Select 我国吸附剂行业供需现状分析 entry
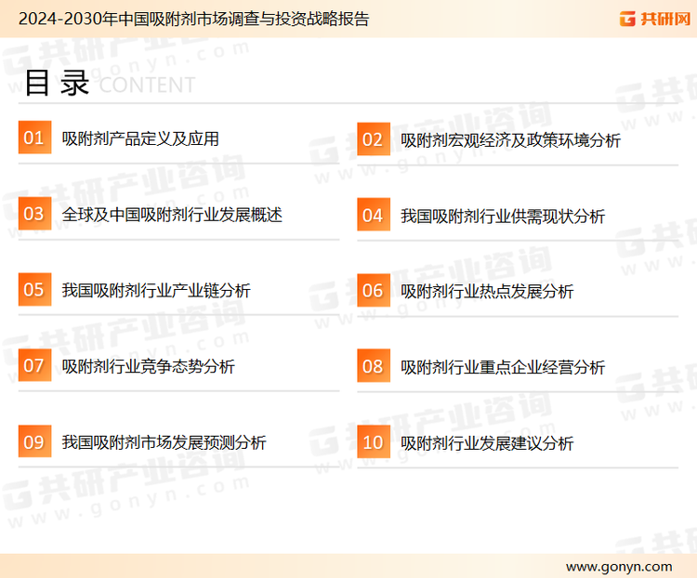Screen dimensions: 697x578 (x=503, y=217)
